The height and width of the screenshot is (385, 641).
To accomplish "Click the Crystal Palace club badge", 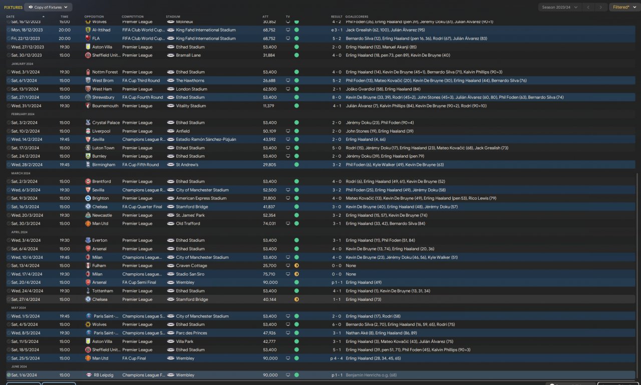I will click(88, 123).
